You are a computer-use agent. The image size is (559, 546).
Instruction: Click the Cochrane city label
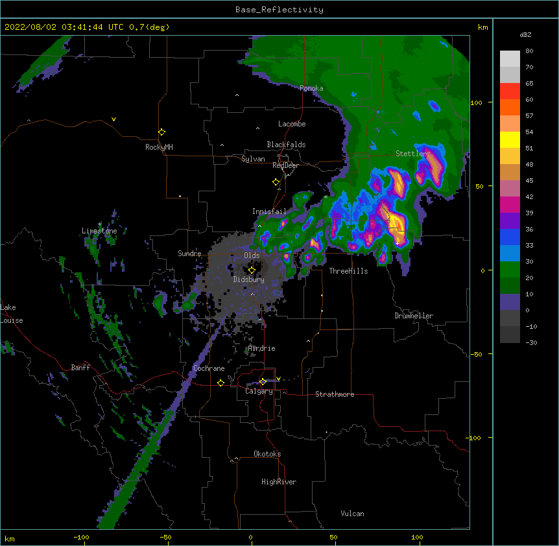[209, 368]
